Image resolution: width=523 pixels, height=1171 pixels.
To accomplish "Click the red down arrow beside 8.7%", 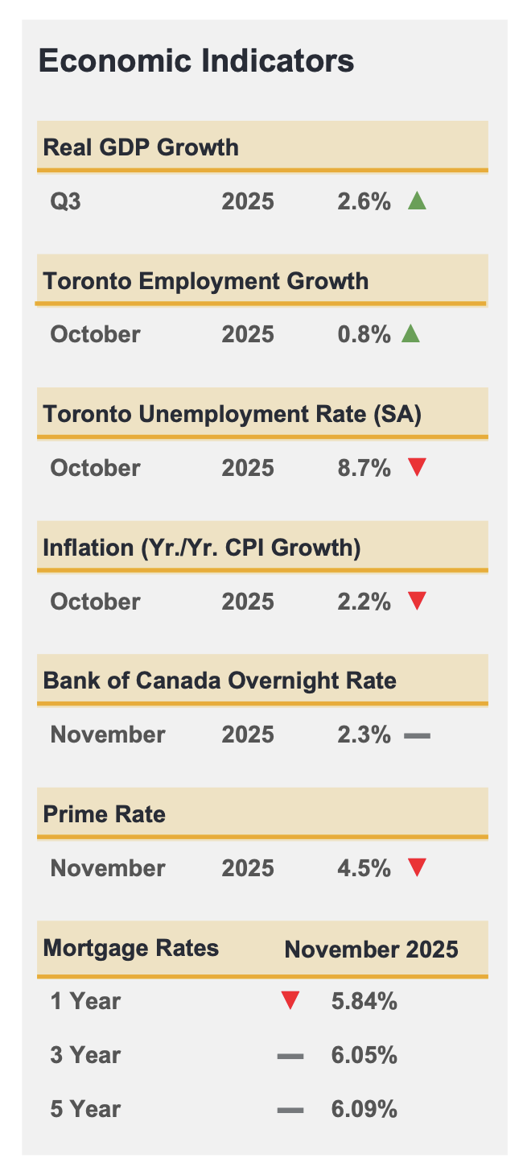I will (x=417, y=467).
